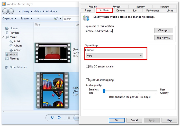Switch to the Burn tab
This screenshot has height=126, width=180.
(135, 10)
